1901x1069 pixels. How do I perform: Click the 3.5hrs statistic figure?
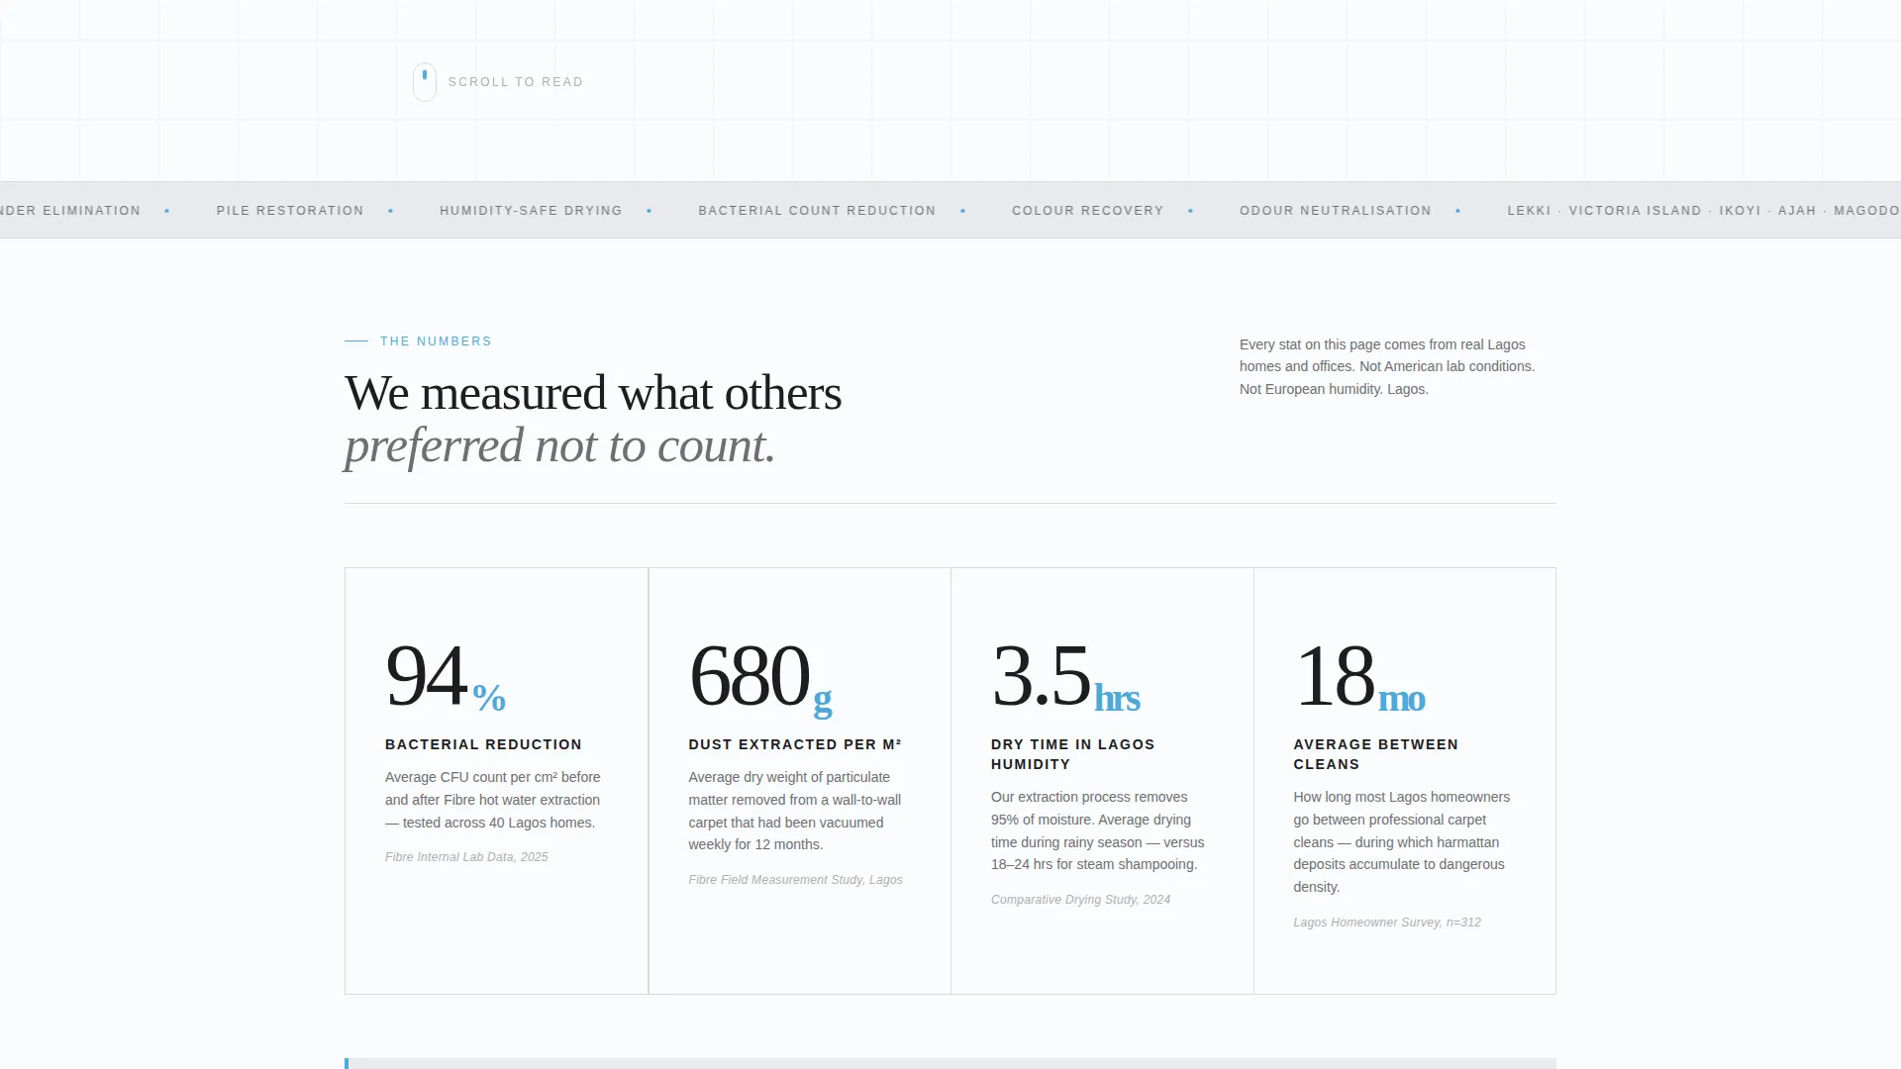pyautogui.click(x=1065, y=676)
